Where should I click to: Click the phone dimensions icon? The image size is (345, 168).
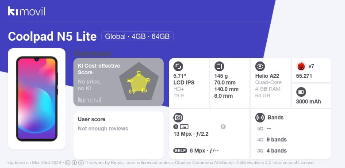pyautogui.click(x=219, y=66)
